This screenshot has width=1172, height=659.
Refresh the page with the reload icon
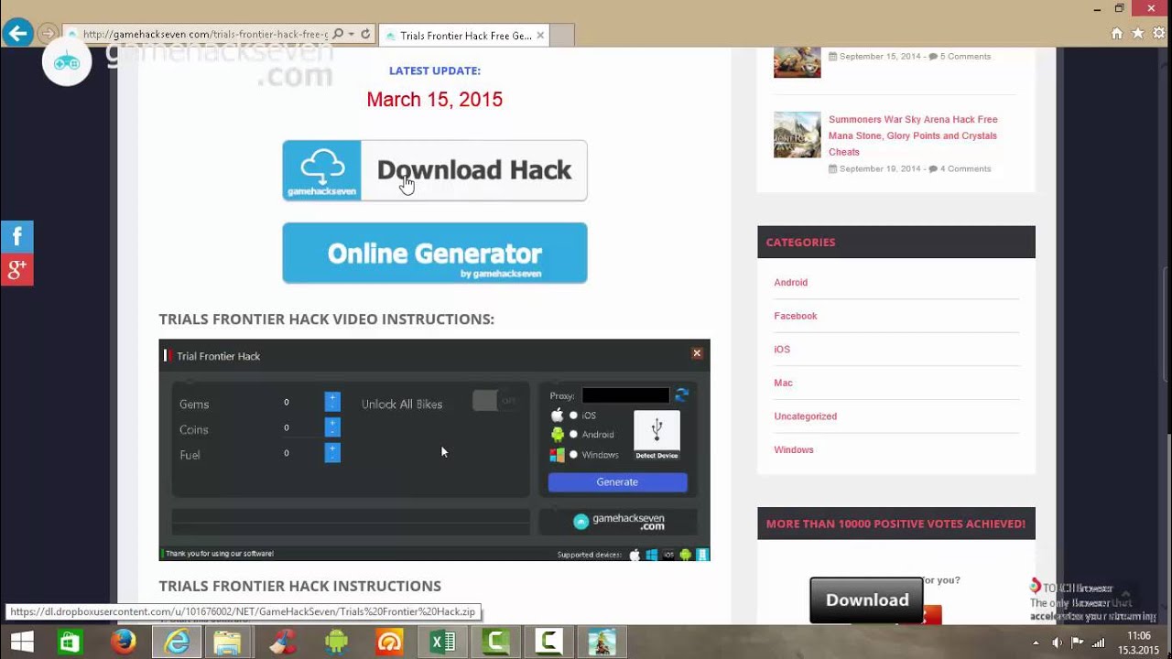[365, 34]
